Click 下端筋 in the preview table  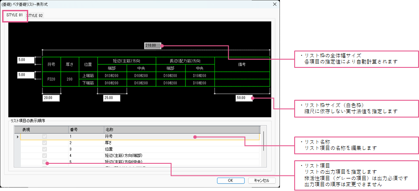click(88, 83)
